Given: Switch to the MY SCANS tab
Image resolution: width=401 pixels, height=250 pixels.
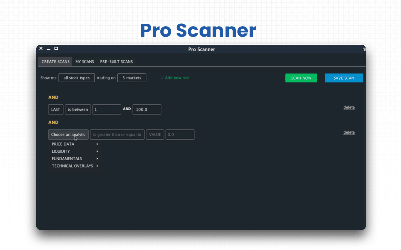Looking at the screenshot, I should coord(85,62).
